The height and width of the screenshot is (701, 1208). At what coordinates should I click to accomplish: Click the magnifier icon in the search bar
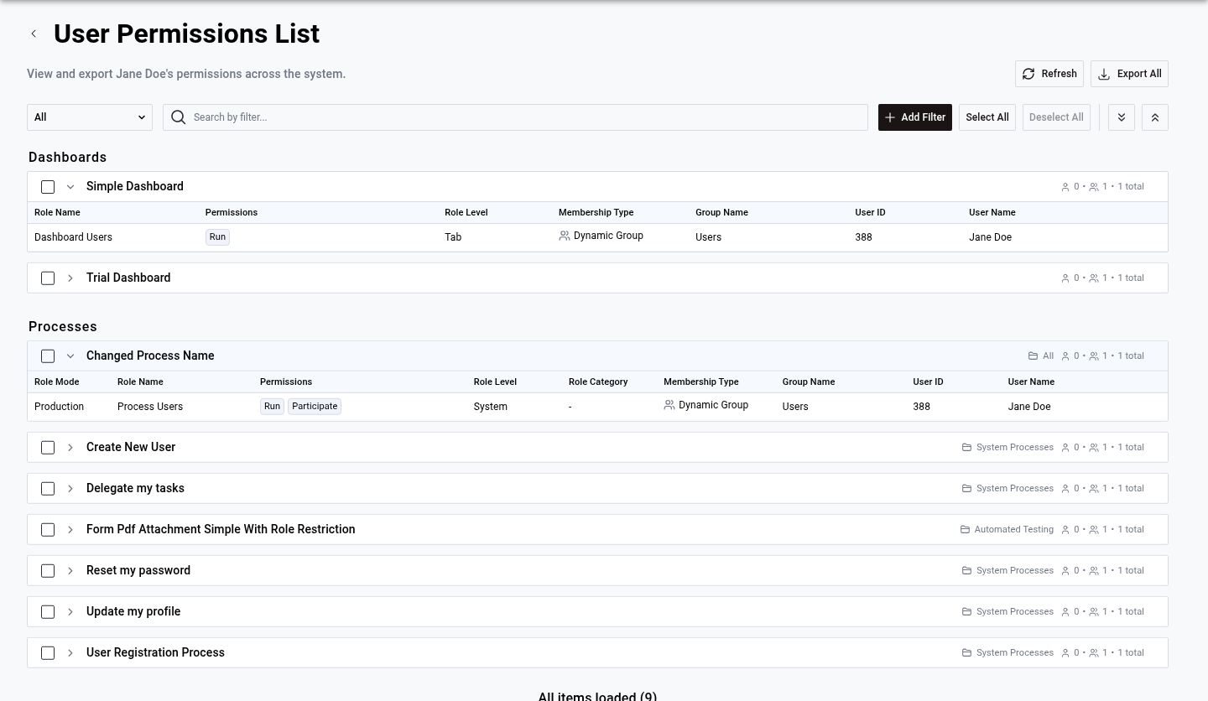coord(179,117)
